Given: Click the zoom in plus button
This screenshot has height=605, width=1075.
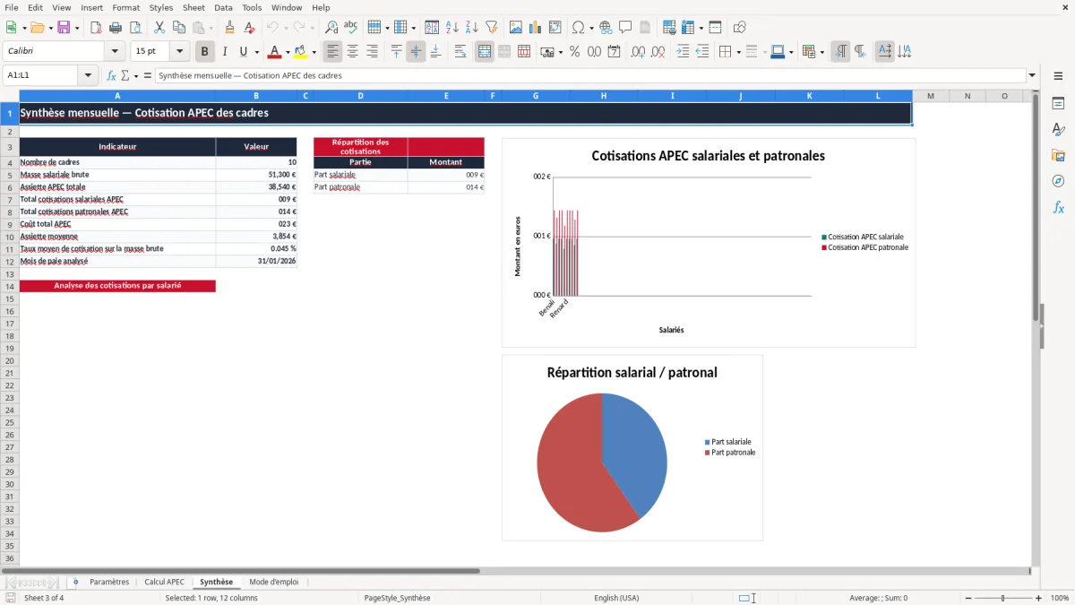Looking at the screenshot, I should tap(1038, 598).
